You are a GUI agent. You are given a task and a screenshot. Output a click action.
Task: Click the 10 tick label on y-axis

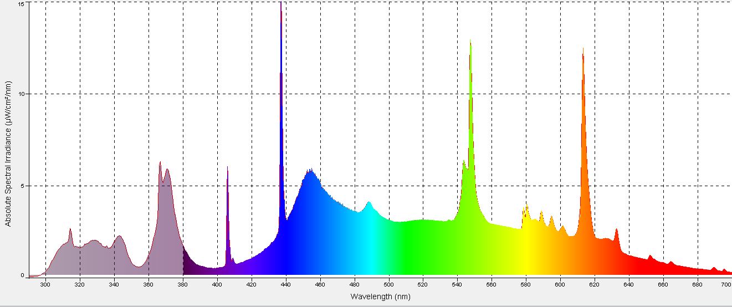21,94
